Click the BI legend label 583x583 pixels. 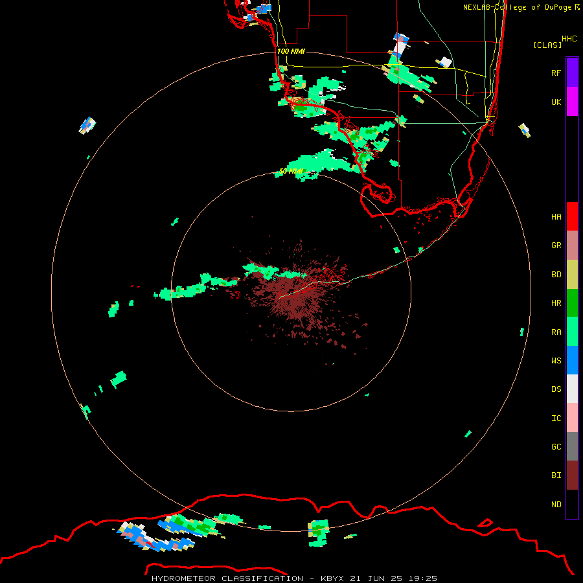(556, 475)
